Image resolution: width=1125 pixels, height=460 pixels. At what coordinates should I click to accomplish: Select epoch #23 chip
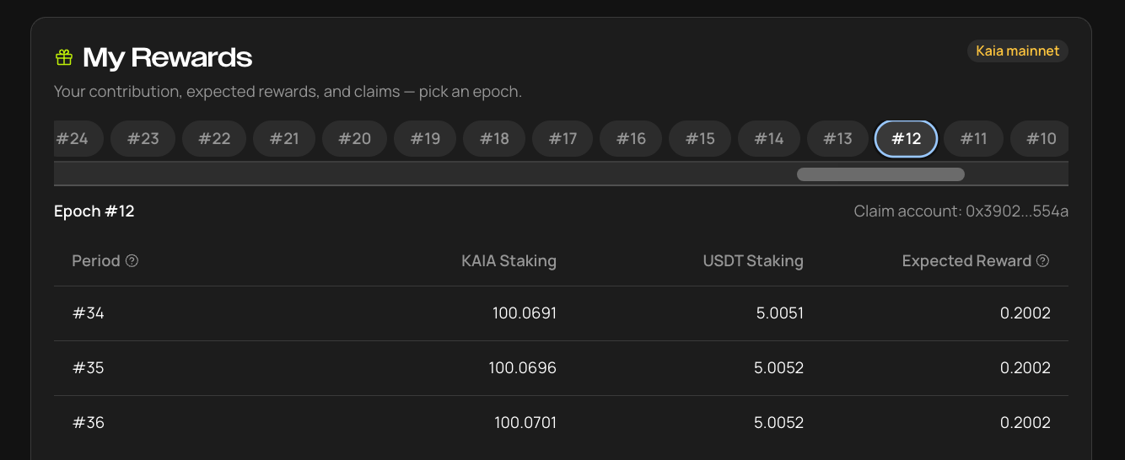point(143,139)
